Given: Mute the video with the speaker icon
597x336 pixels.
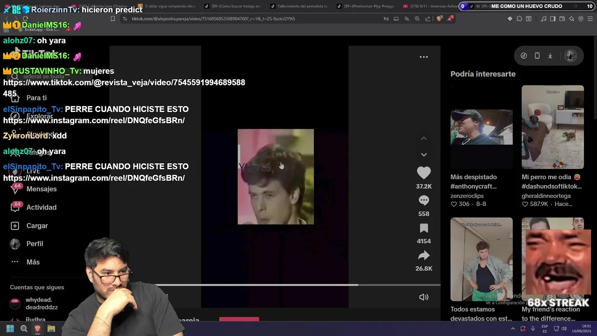Looking at the screenshot, I should click(x=423, y=297).
